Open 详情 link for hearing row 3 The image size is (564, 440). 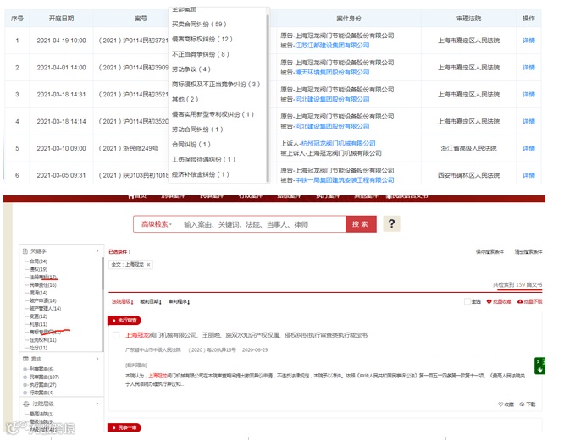click(528, 95)
